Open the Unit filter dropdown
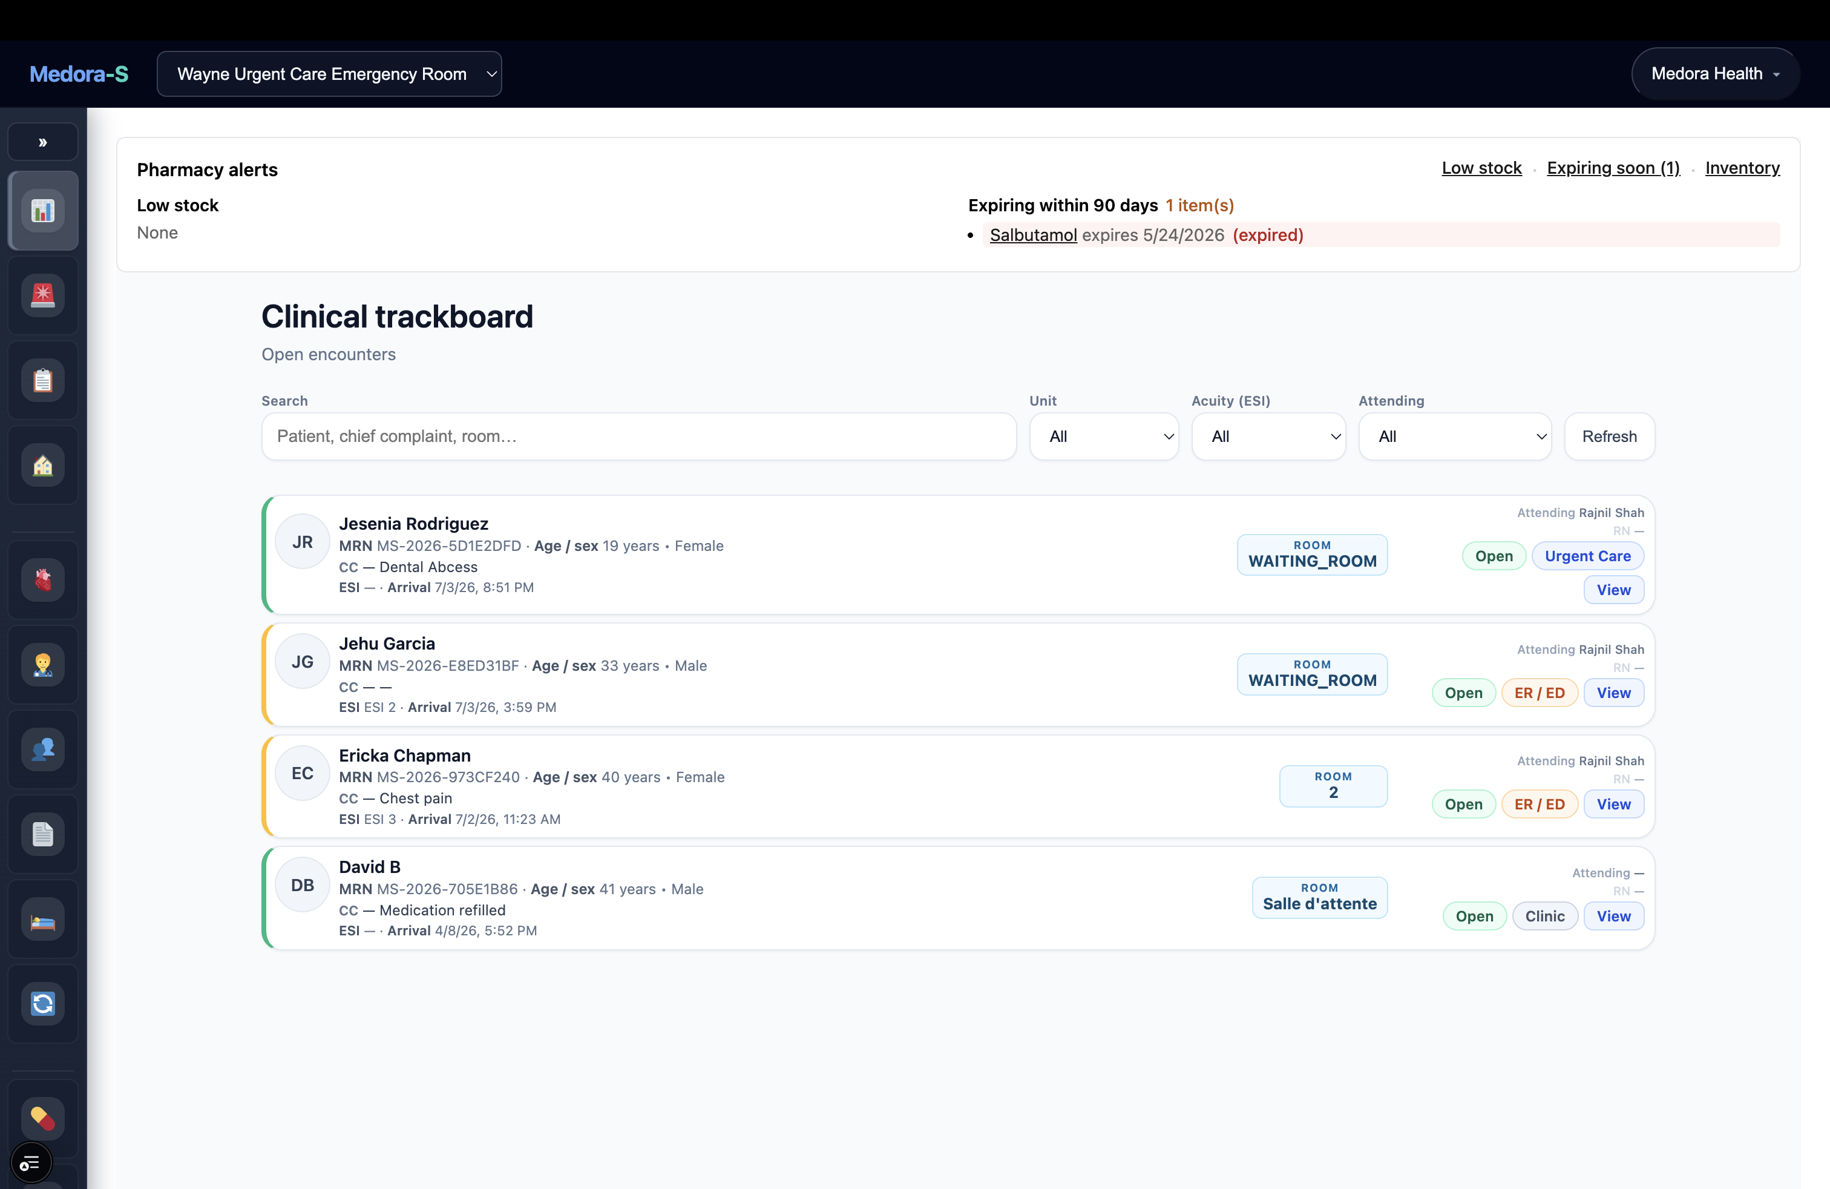The width and height of the screenshot is (1830, 1189). click(1103, 436)
